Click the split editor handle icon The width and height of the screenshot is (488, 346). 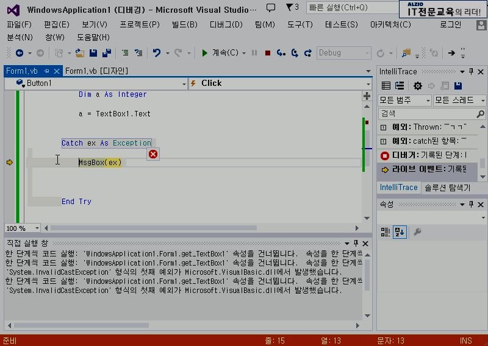[367, 96]
